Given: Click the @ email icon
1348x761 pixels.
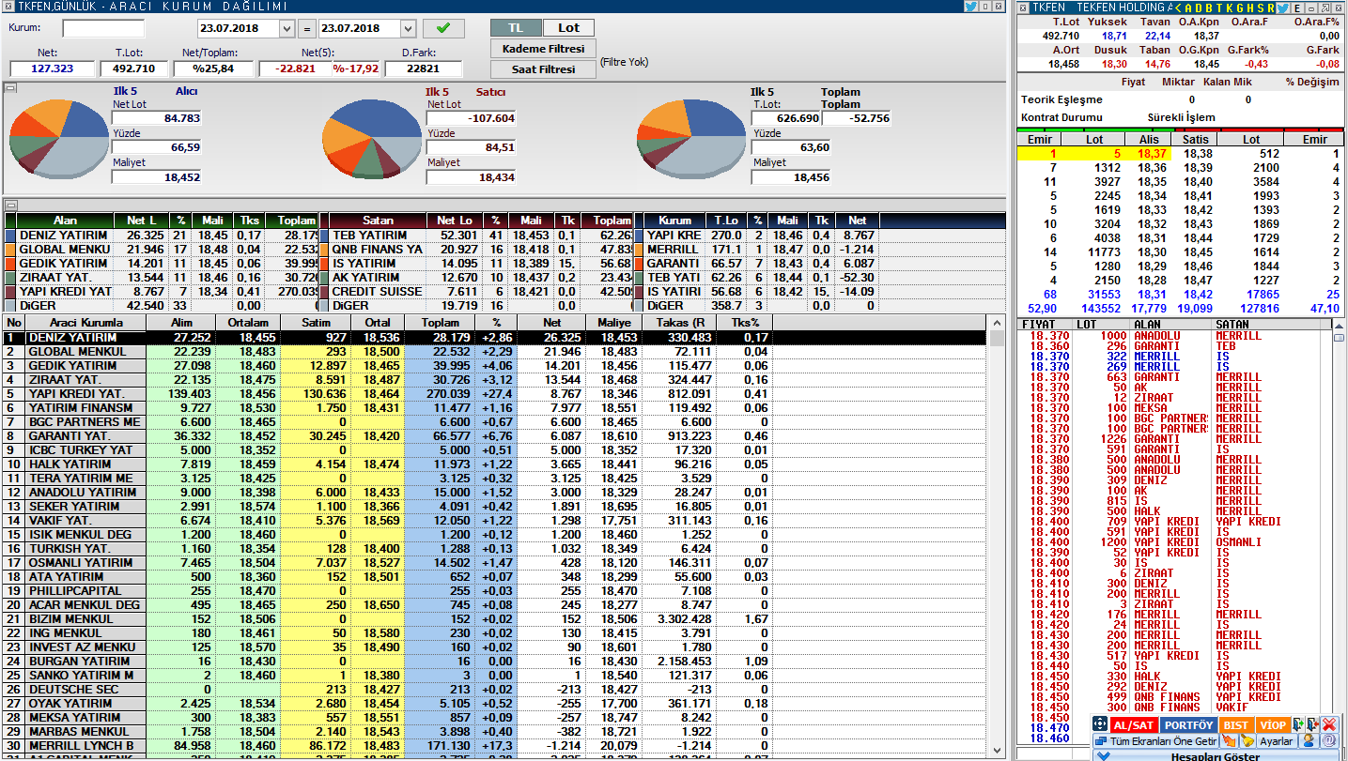Looking at the screenshot, I should (x=1329, y=741).
